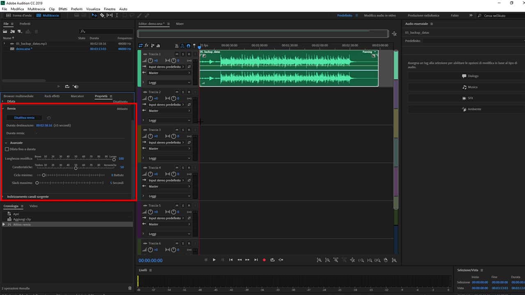Switch to the Mixer tab
525x295 pixels.
180,24
